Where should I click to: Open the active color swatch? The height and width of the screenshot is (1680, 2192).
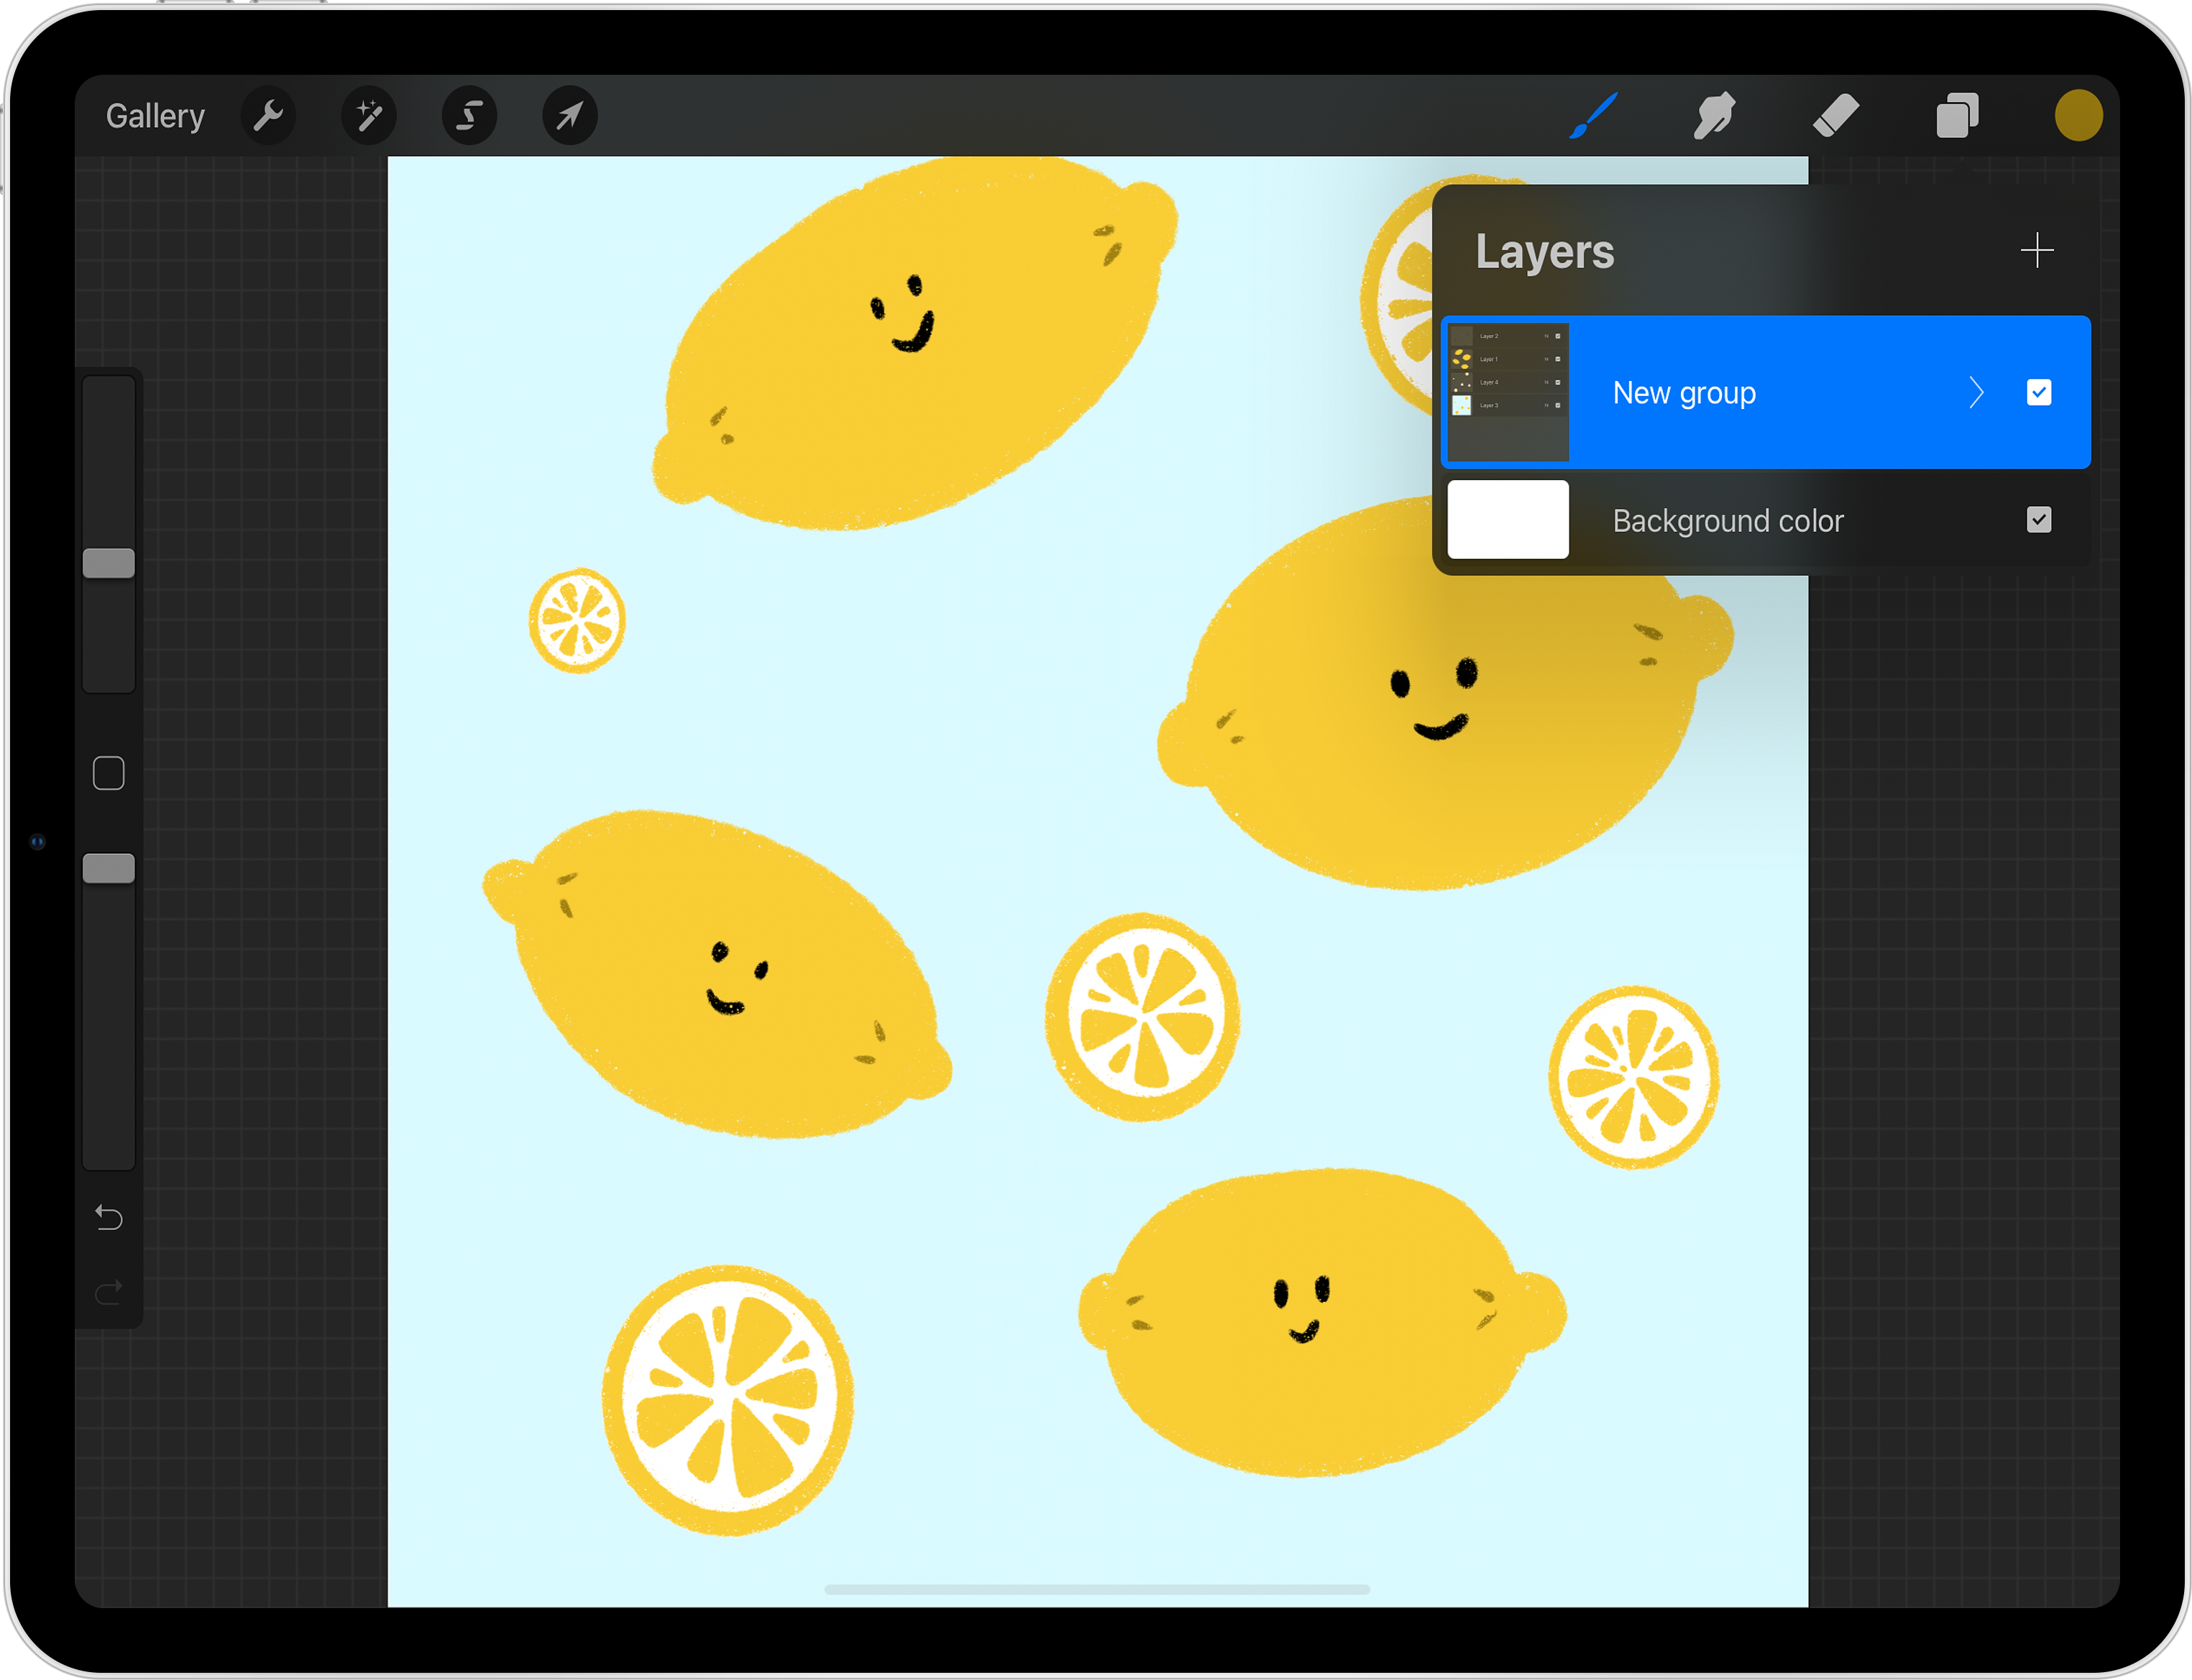click(x=2078, y=116)
